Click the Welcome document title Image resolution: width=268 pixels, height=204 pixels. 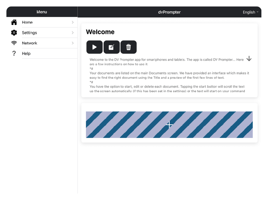[x=100, y=32]
